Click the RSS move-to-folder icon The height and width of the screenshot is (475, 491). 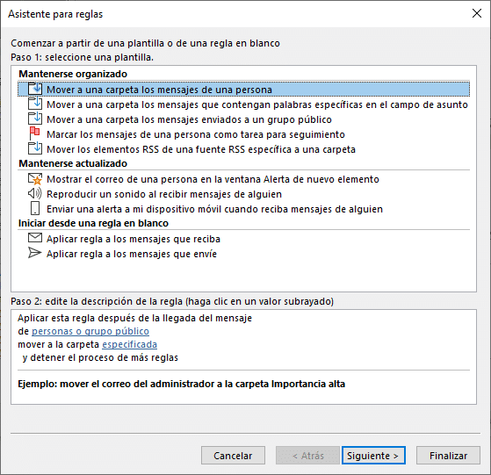(x=35, y=148)
